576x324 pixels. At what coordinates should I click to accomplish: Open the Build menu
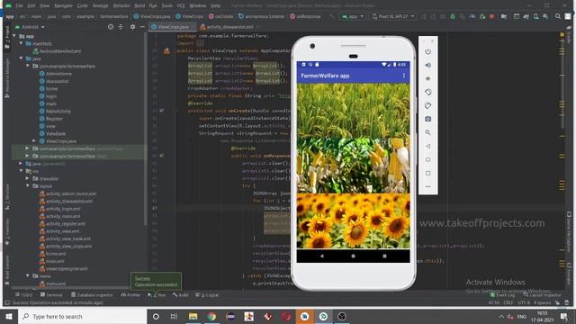(x=139, y=6)
